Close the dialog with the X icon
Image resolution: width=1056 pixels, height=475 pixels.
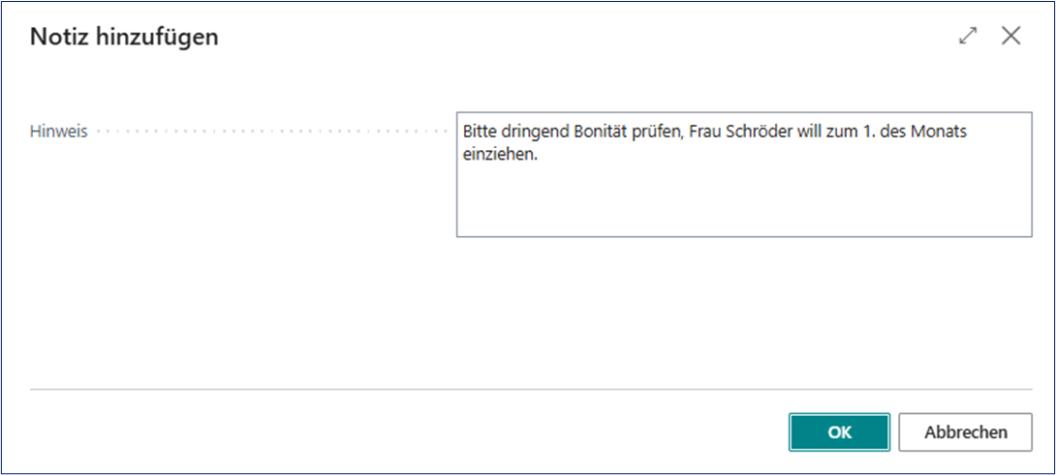(x=1011, y=37)
